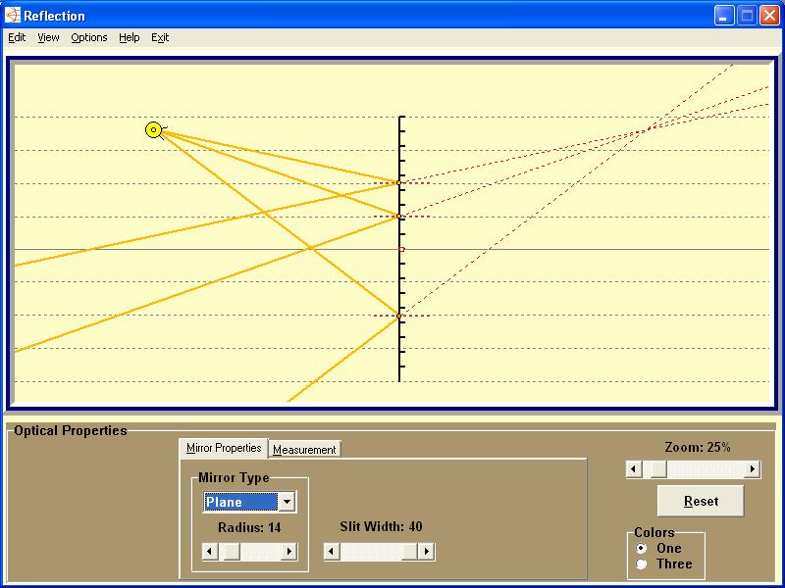
Task: Select the Three colors radio button
Action: (642, 564)
